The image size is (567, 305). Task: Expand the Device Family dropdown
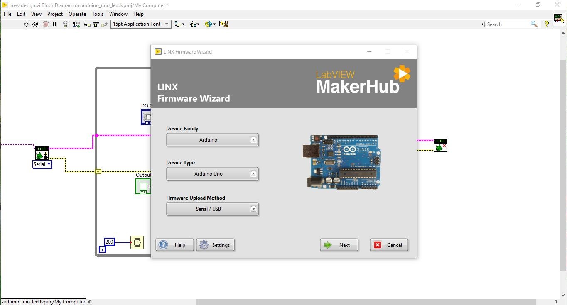[212, 140]
